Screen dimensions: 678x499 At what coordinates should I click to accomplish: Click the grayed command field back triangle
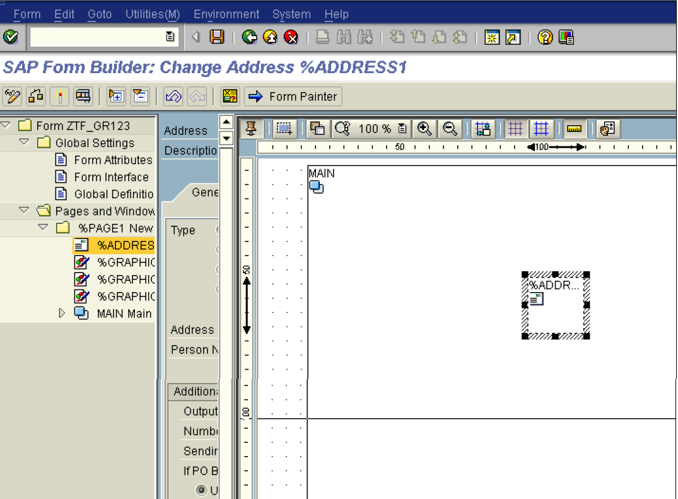tap(196, 37)
